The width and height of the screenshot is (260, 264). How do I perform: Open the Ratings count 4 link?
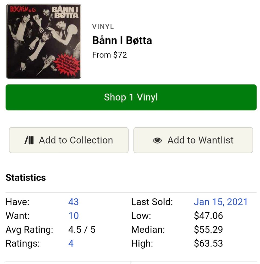pos(71,243)
